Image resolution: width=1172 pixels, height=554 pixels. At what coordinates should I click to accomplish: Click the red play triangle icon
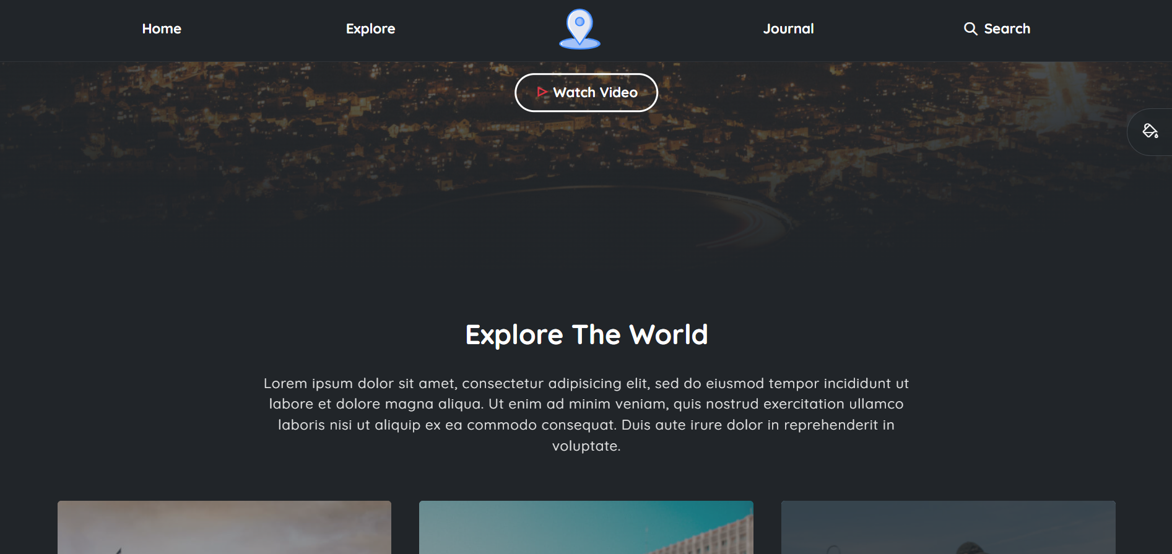tap(542, 92)
